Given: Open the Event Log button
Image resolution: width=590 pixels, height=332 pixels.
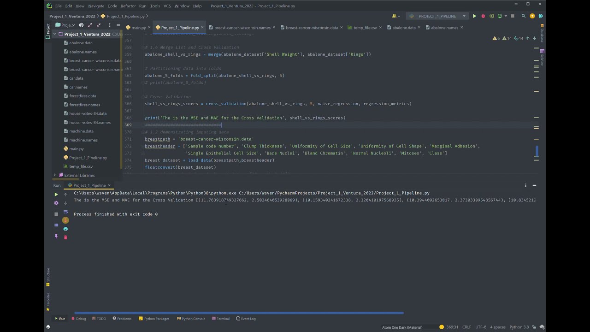Looking at the screenshot, I should 246,319.
